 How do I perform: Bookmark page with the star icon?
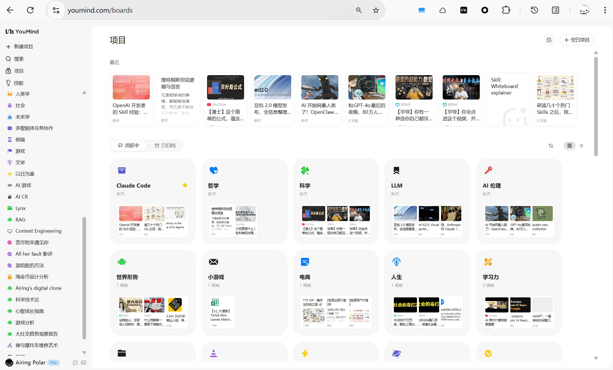[376, 10]
